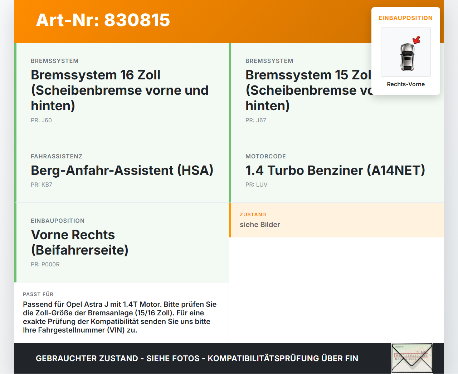
Task: Select the "Bremssystem 16 Zoll" heading
Action: click(120, 90)
